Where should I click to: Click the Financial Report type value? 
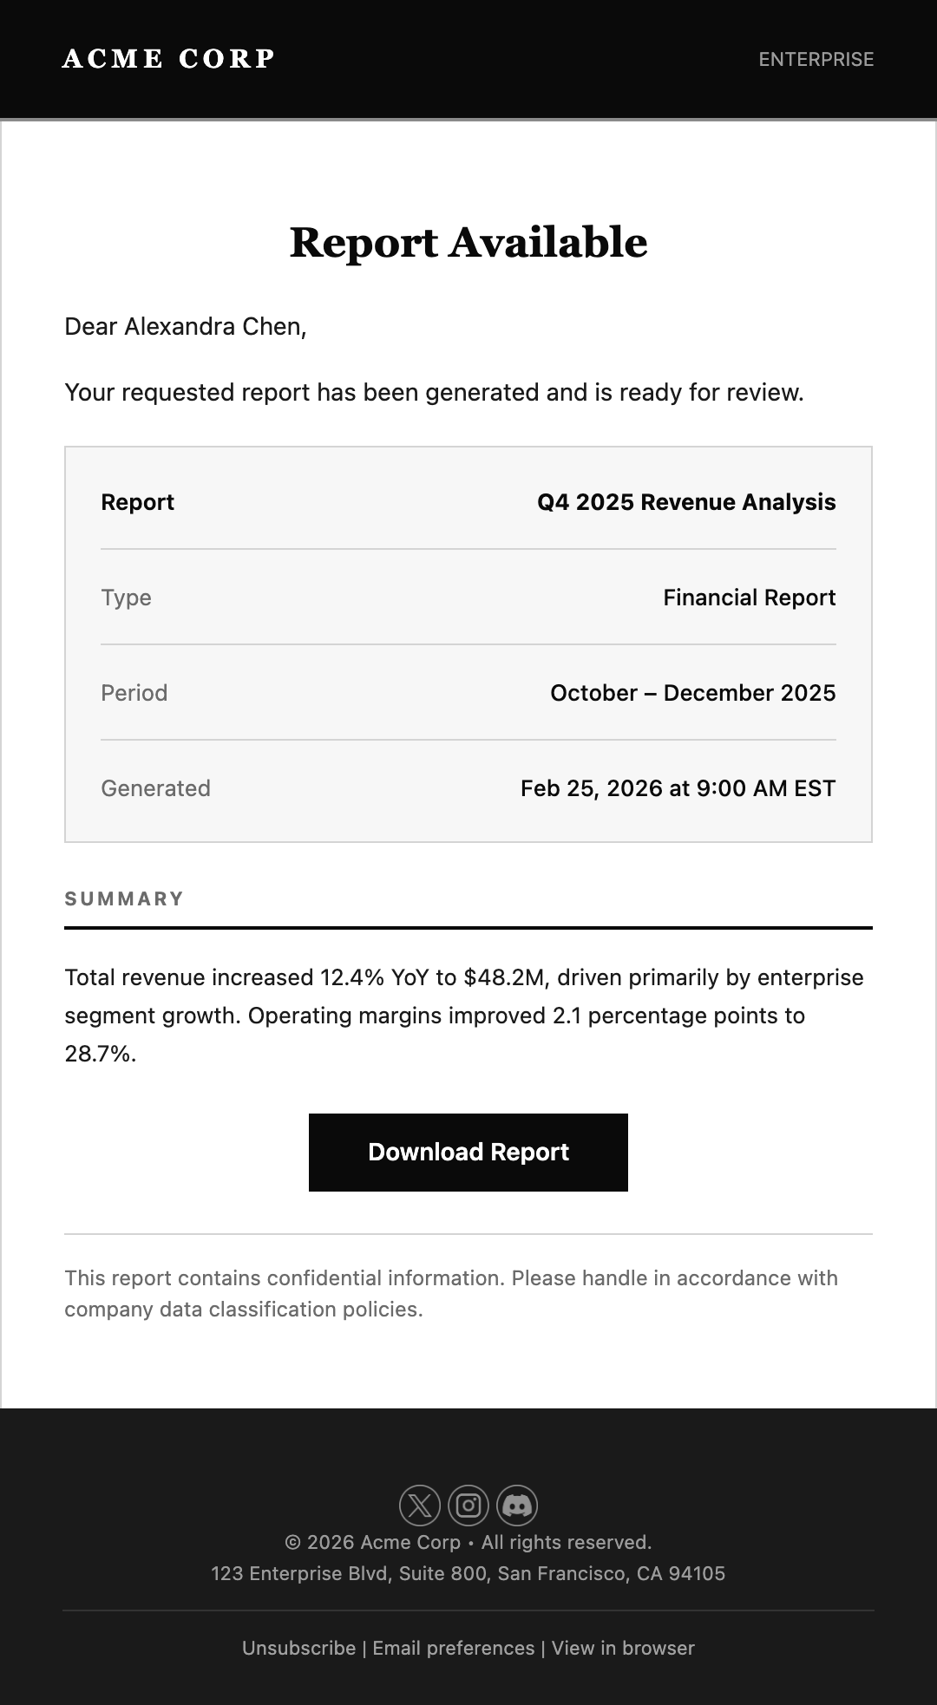point(750,598)
